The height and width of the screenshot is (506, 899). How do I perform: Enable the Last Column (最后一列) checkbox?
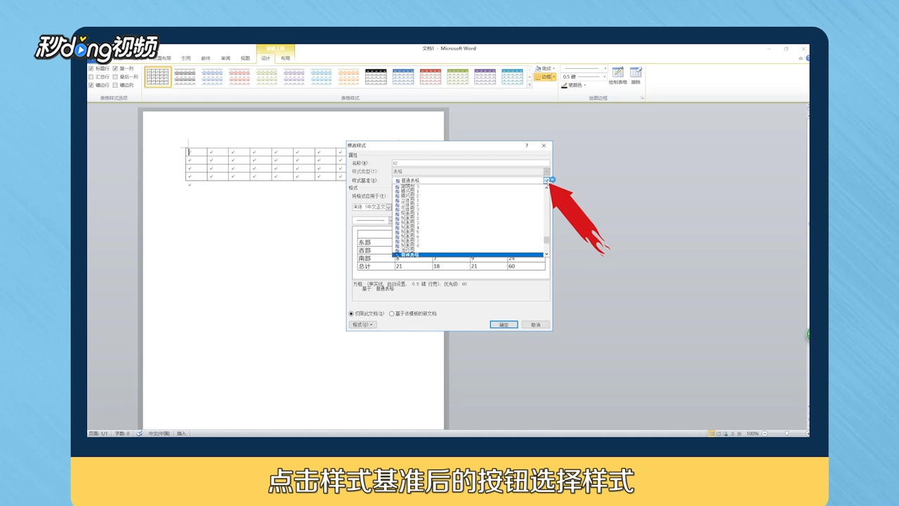(115, 77)
